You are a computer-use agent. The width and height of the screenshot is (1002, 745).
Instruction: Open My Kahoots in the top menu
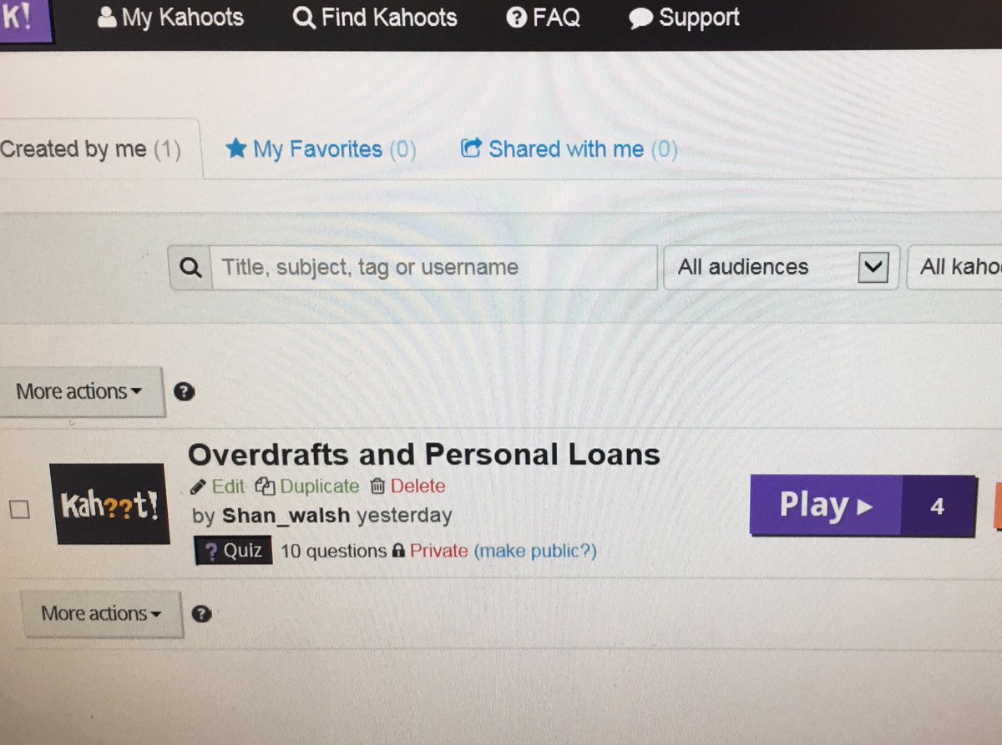coord(170,18)
